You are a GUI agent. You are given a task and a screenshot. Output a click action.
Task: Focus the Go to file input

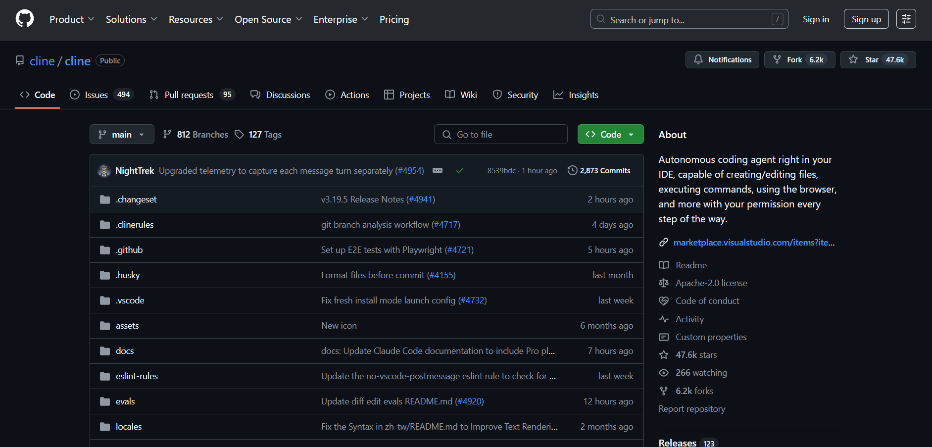click(x=500, y=134)
